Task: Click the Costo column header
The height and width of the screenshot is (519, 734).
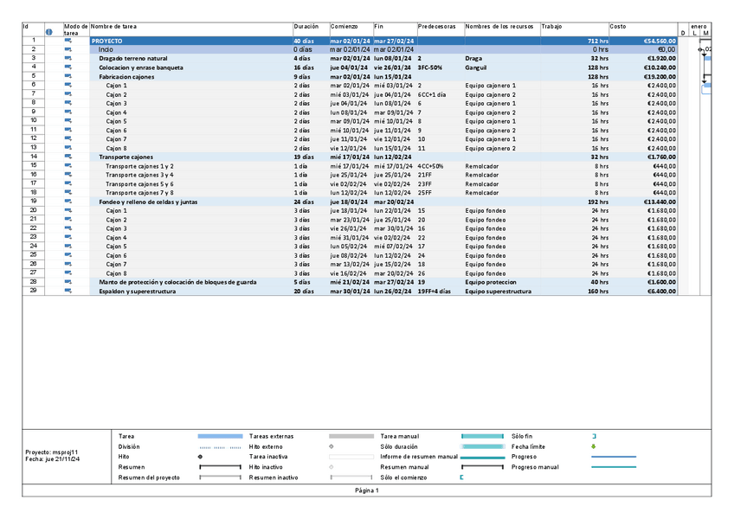Action: pyautogui.click(x=618, y=27)
